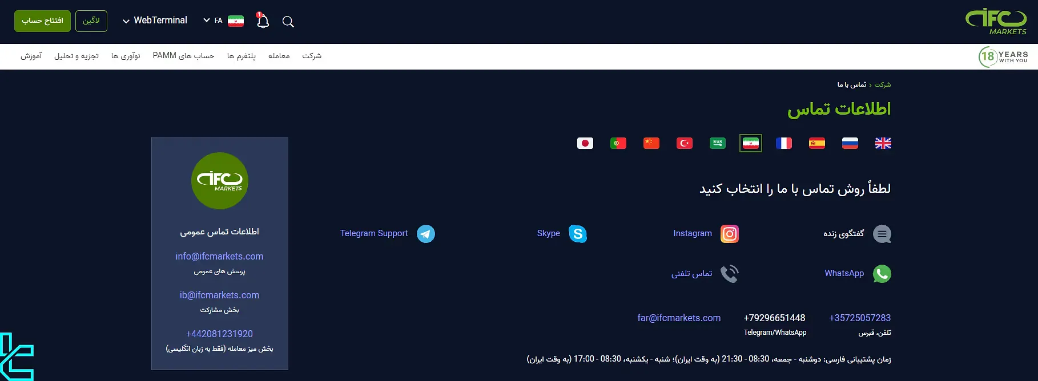Click the تلفن، قبرس caption
1038x381 pixels.
(875, 333)
